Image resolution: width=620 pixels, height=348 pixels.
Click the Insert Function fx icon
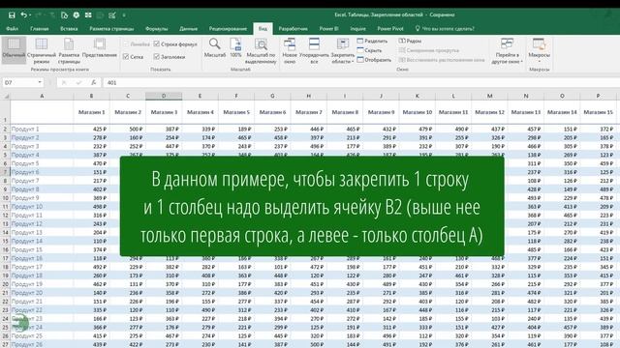(x=94, y=82)
